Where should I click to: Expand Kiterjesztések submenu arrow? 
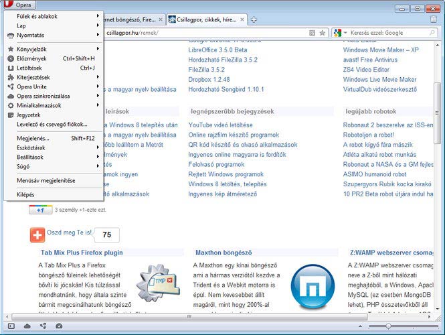[x=98, y=77]
